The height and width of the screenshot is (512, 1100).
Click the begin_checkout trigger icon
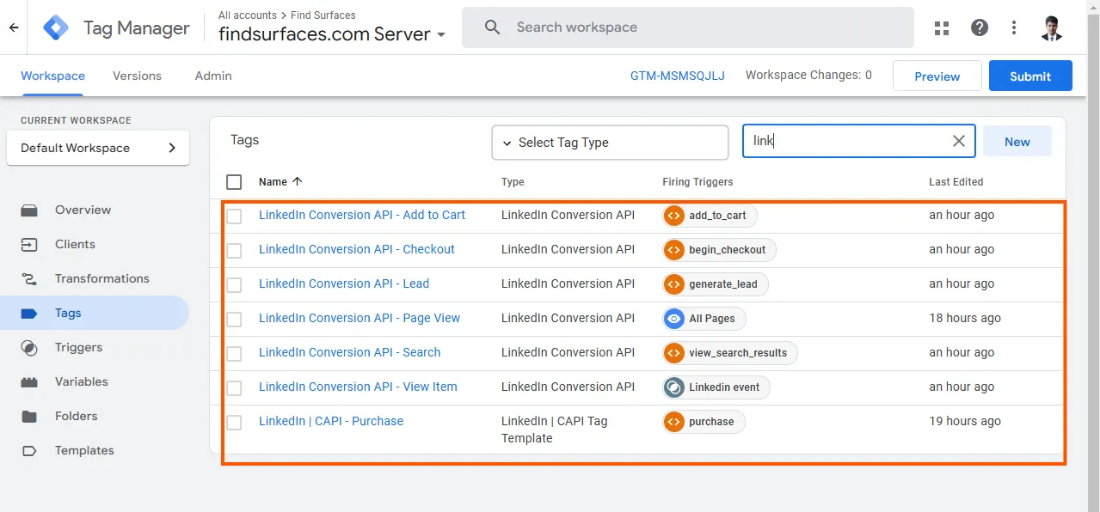coord(674,250)
